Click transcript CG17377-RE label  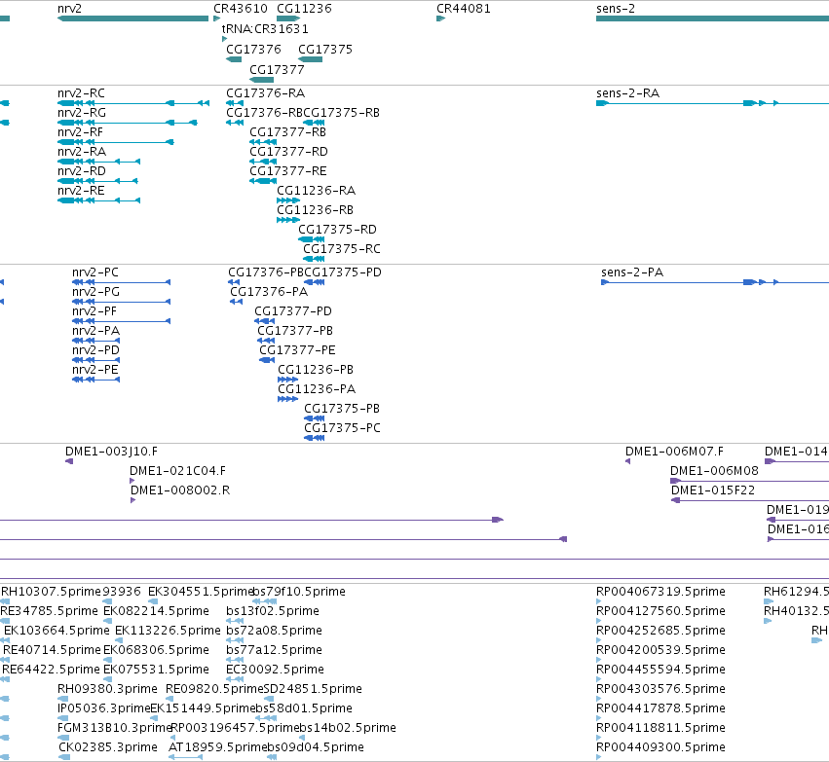tap(288, 171)
